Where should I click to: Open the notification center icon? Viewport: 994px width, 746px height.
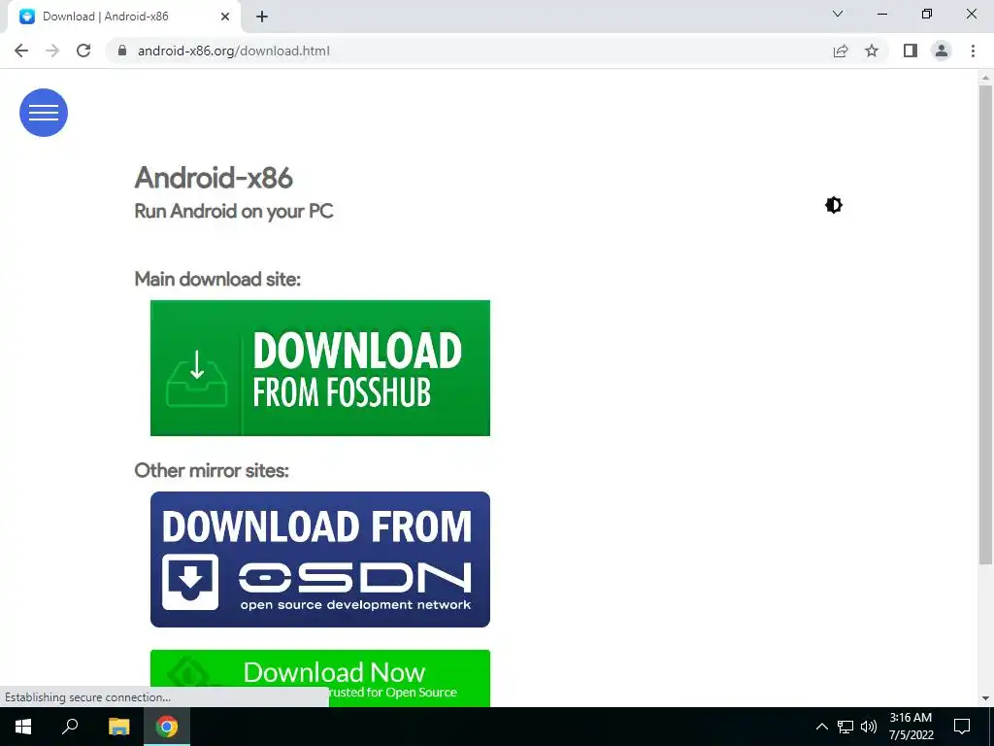962,727
